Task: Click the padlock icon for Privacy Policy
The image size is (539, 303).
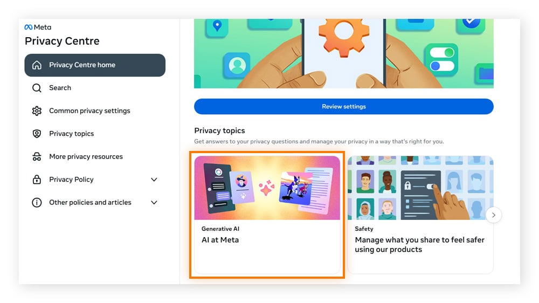Action: (37, 180)
